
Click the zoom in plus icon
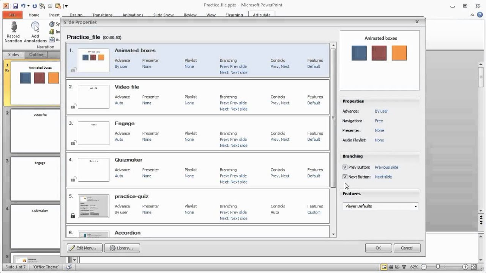[465, 267]
